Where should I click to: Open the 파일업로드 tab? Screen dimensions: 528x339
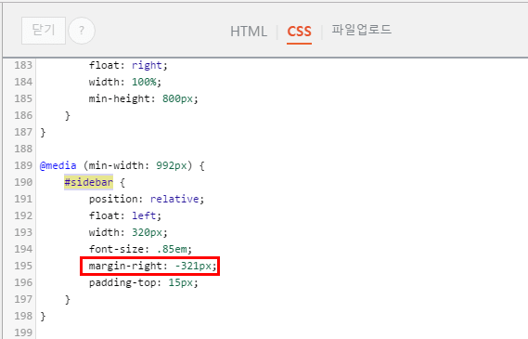pyautogui.click(x=361, y=30)
